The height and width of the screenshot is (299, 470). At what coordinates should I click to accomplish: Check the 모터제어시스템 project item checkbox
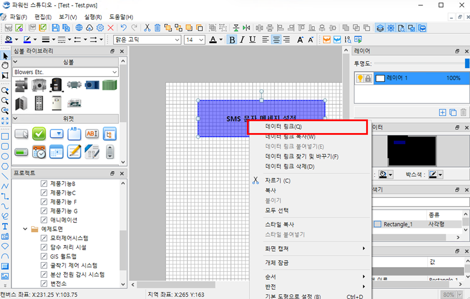44,238
